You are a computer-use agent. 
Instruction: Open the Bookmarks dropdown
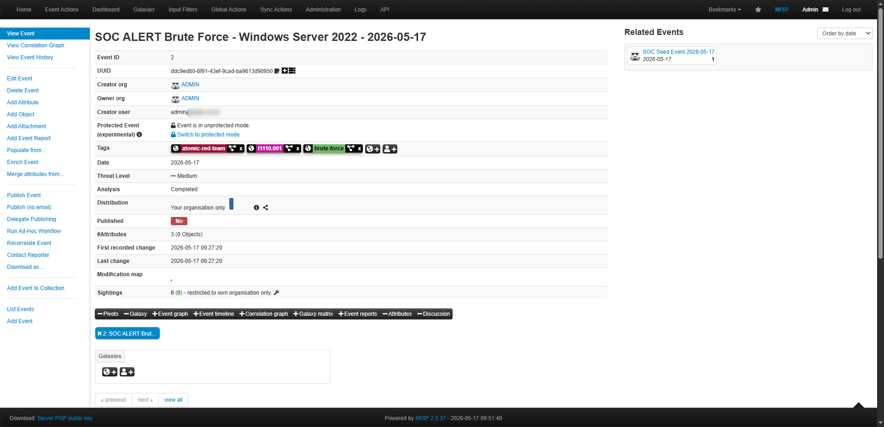725,10
